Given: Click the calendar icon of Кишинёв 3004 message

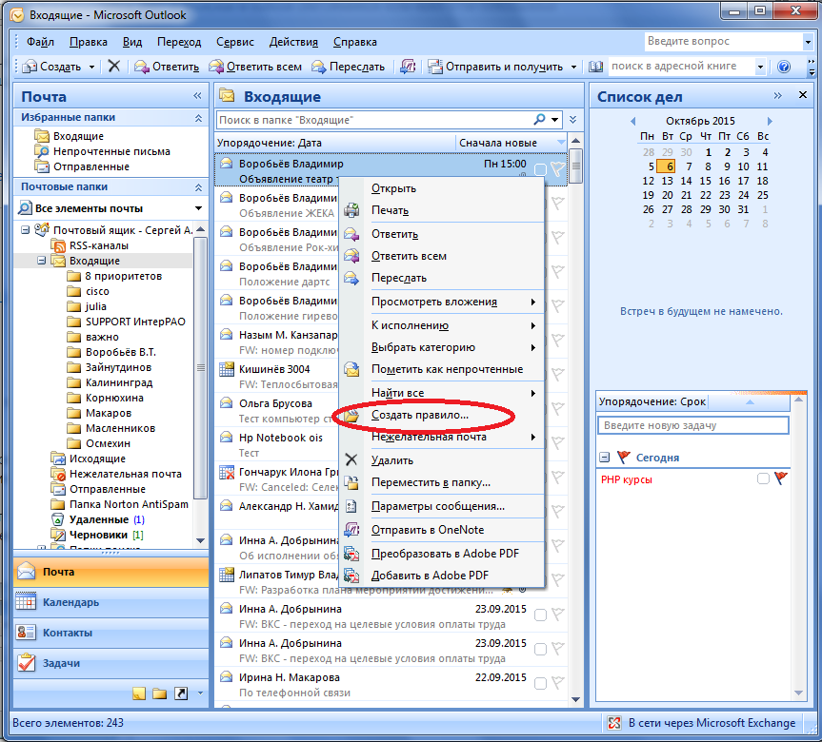Looking at the screenshot, I should tap(227, 369).
